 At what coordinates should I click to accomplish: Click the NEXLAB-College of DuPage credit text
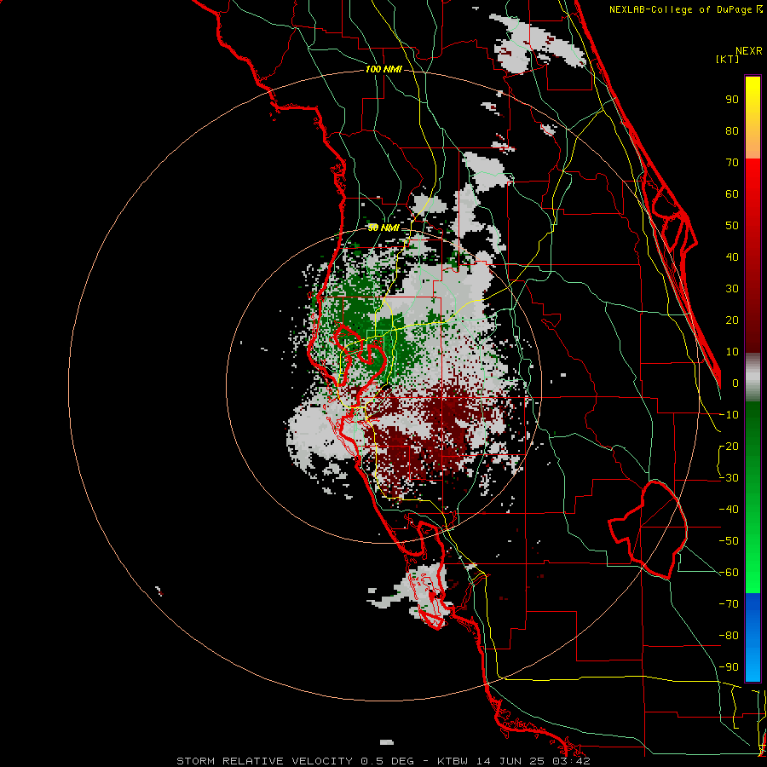click(685, 9)
